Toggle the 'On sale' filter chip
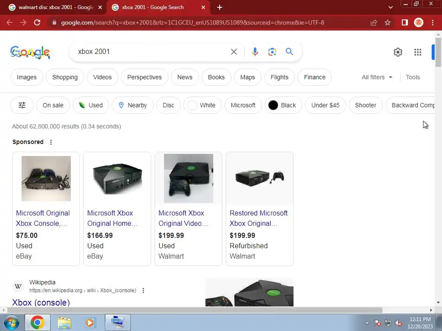Viewport: 442px width, 331px height. (x=53, y=105)
